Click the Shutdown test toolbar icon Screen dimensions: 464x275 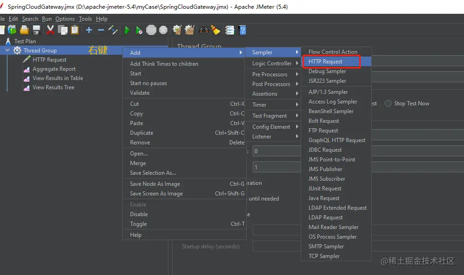[163, 30]
